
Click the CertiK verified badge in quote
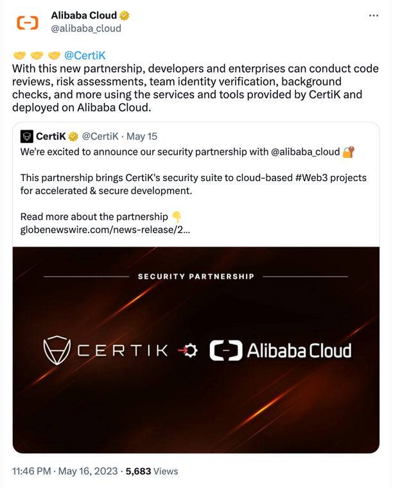[74, 136]
